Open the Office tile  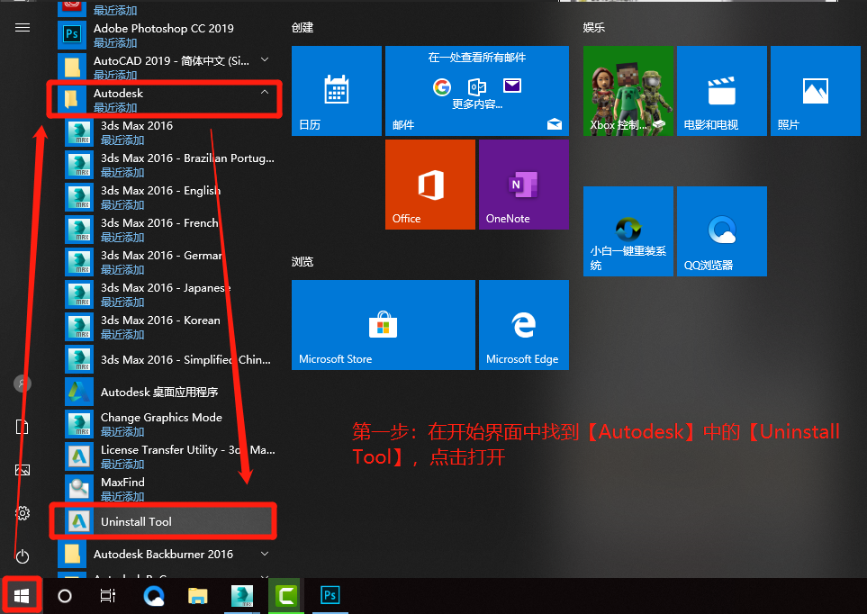430,185
